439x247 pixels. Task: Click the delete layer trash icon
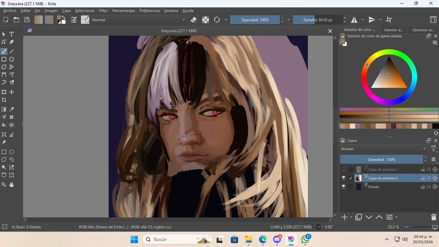coord(434,217)
